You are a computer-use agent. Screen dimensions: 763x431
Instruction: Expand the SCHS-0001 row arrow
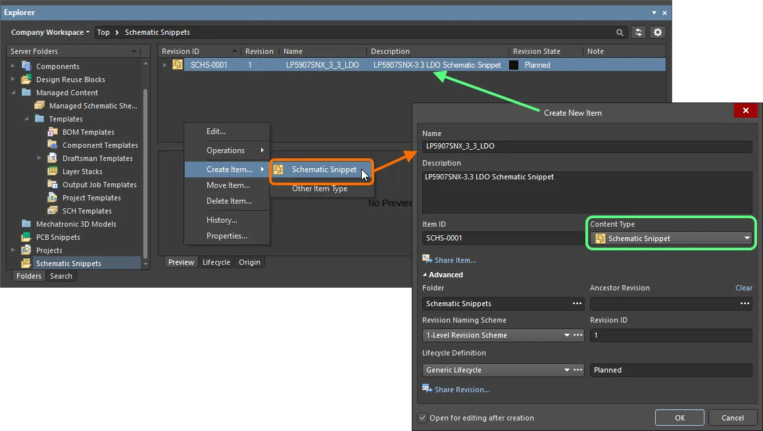[x=165, y=64]
